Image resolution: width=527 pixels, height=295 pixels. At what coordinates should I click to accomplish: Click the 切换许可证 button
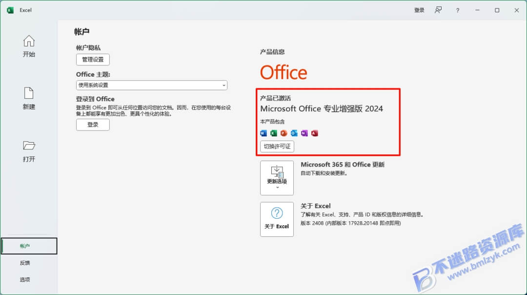coord(277,147)
